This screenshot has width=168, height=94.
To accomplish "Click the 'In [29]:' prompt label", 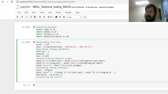I will point(26,27).
